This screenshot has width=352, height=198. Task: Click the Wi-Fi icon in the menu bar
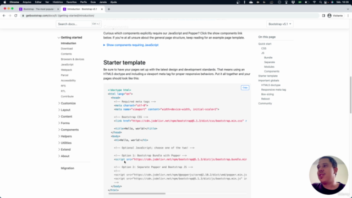[x=314, y=2]
